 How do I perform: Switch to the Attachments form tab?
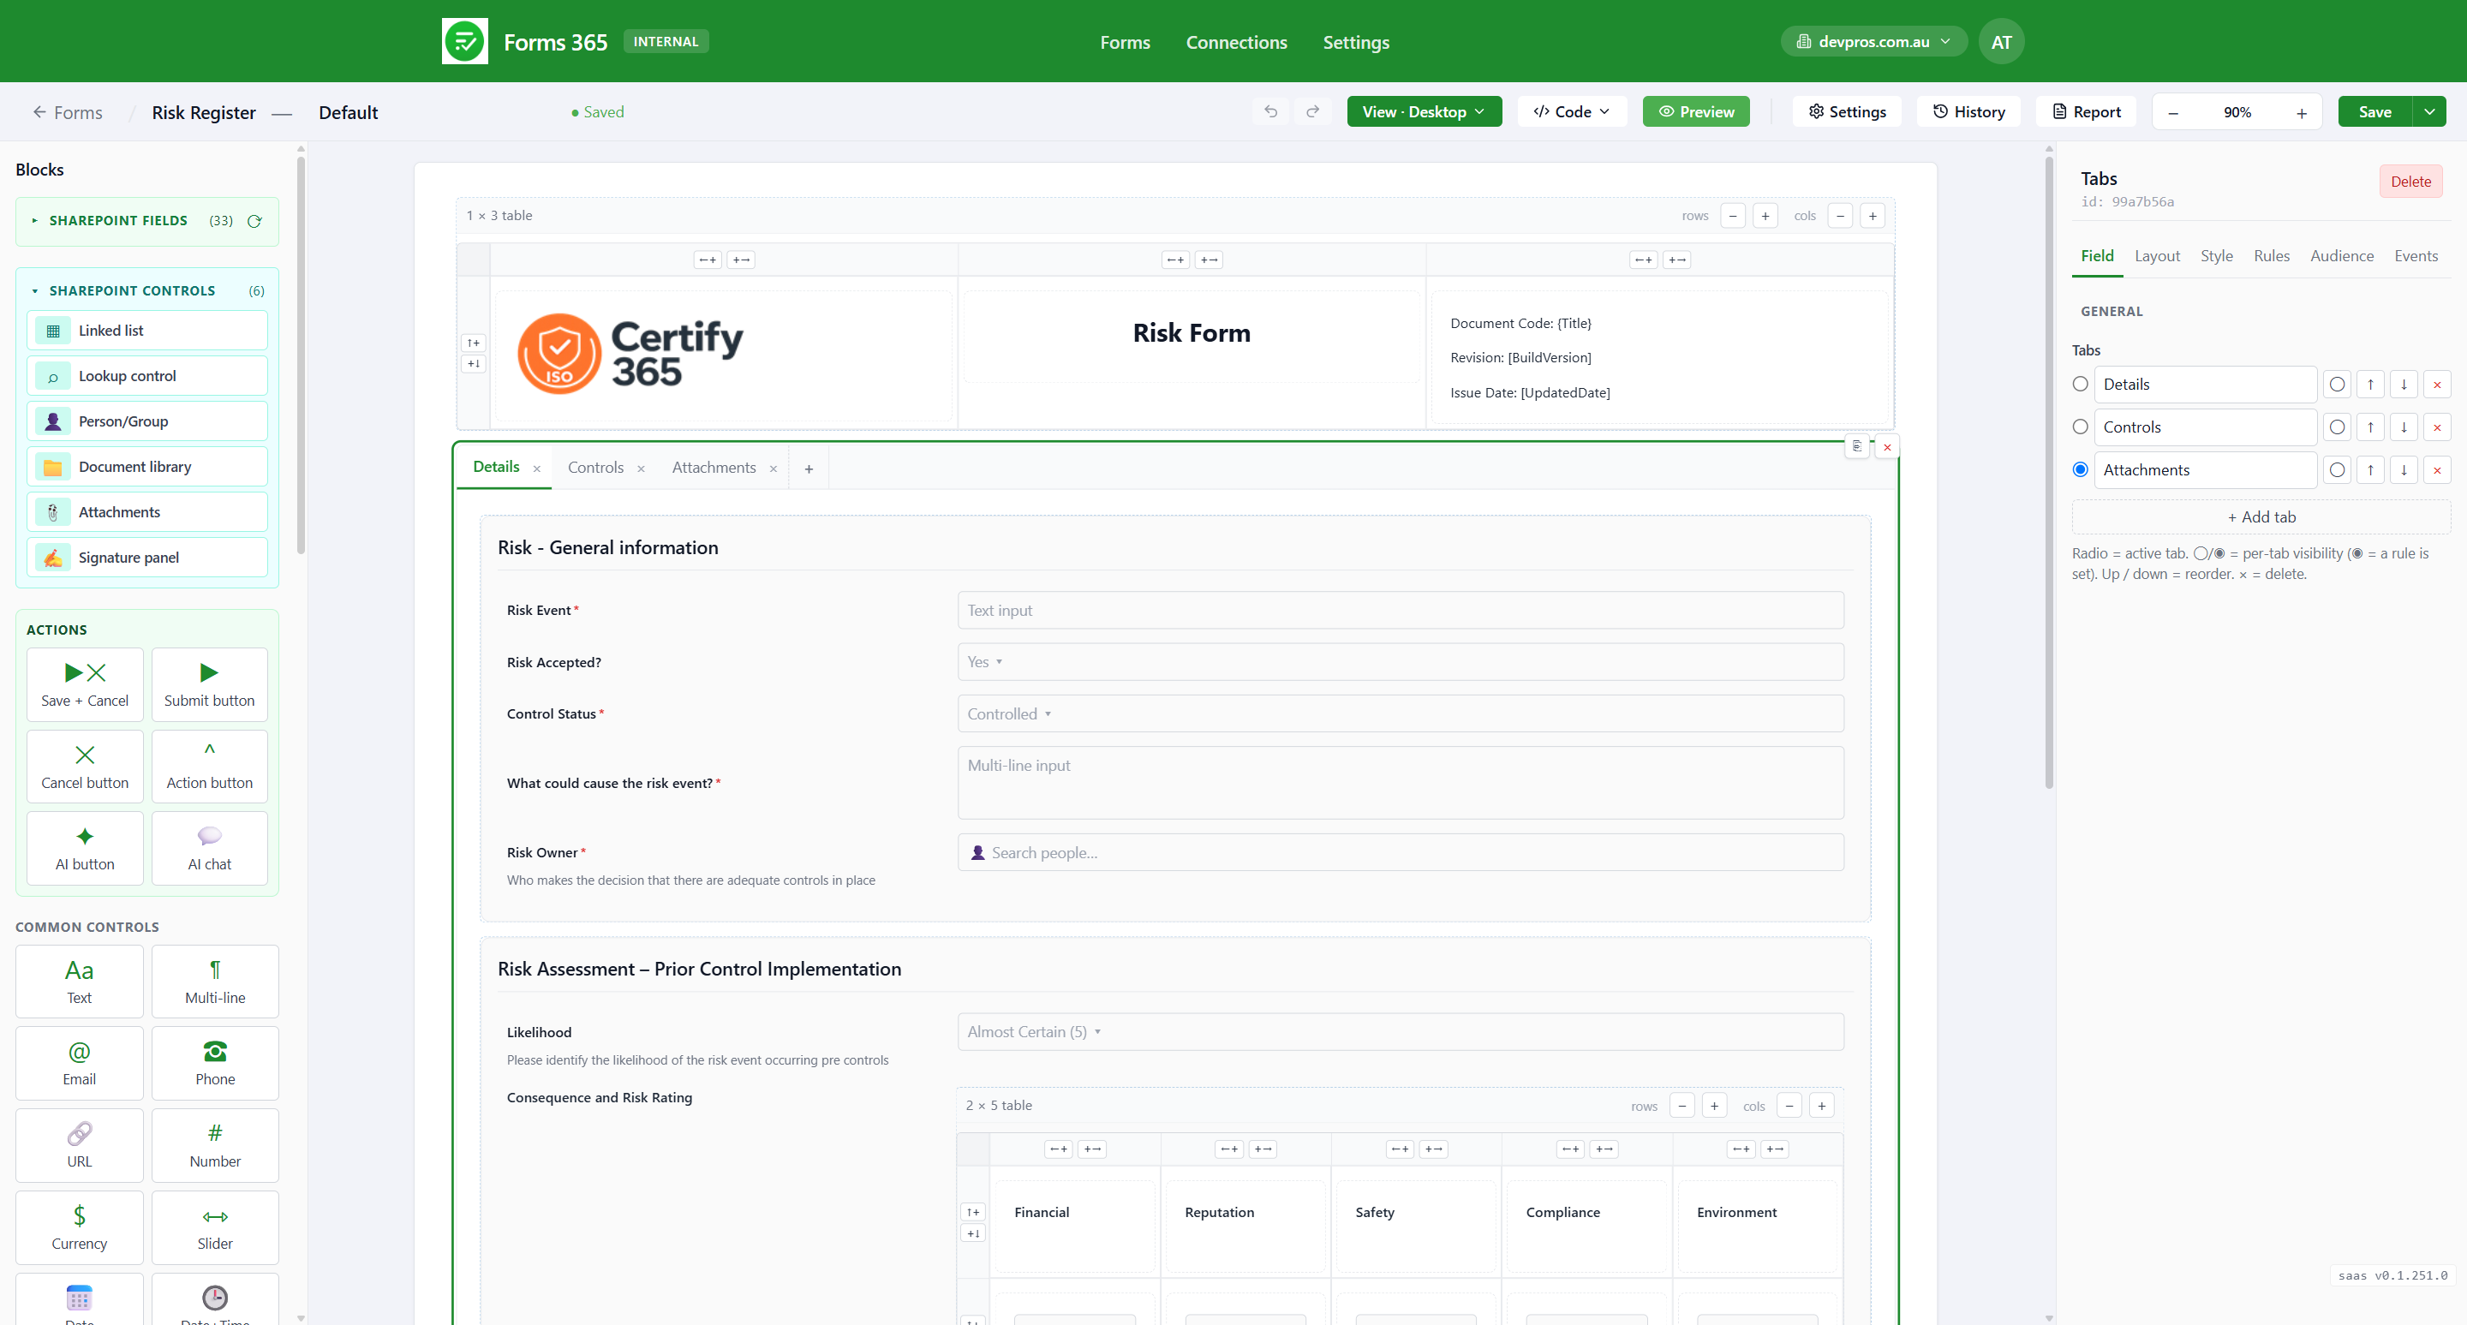coord(714,467)
